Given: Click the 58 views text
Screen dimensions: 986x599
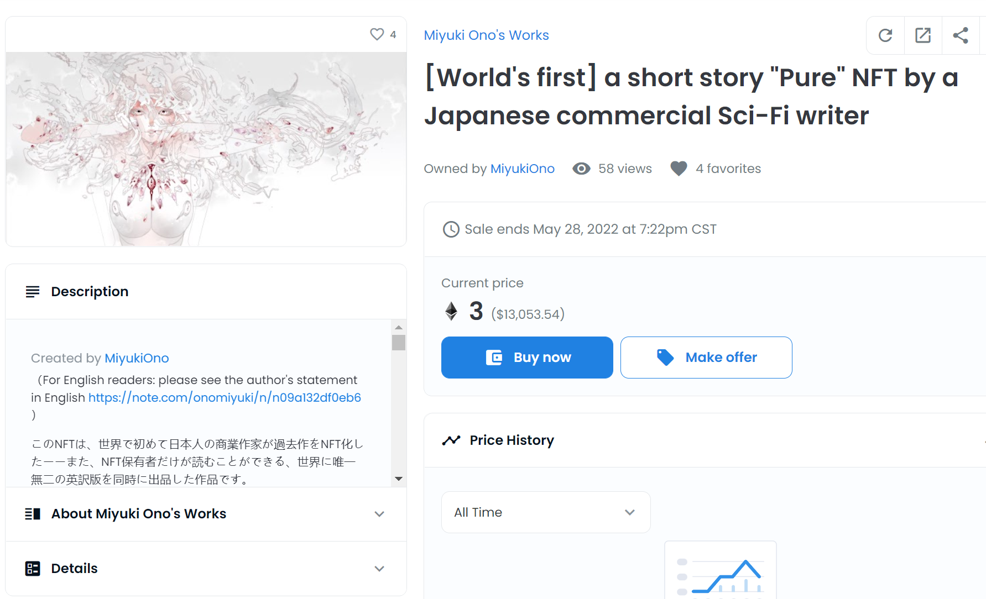Looking at the screenshot, I should (625, 169).
